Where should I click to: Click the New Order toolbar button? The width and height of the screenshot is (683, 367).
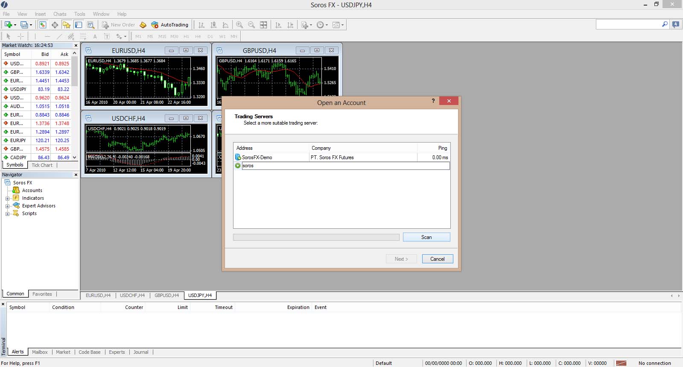119,25
